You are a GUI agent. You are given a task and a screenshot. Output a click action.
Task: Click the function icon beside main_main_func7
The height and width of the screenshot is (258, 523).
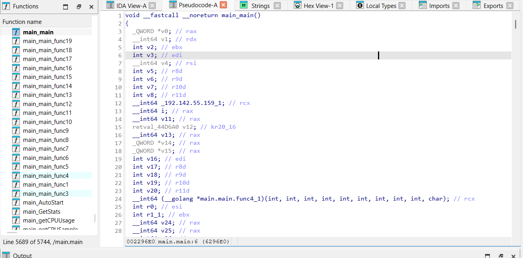[x=16, y=149]
